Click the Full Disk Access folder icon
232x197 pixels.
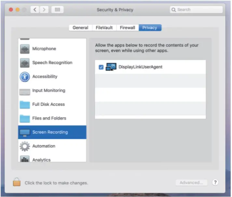click(x=25, y=105)
